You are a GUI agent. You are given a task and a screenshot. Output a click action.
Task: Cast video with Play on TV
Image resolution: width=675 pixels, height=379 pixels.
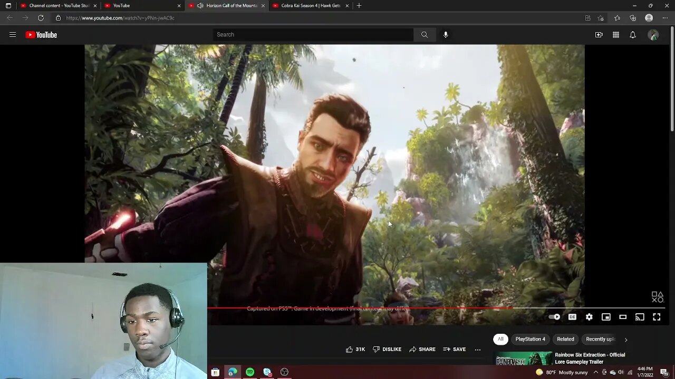point(640,317)
